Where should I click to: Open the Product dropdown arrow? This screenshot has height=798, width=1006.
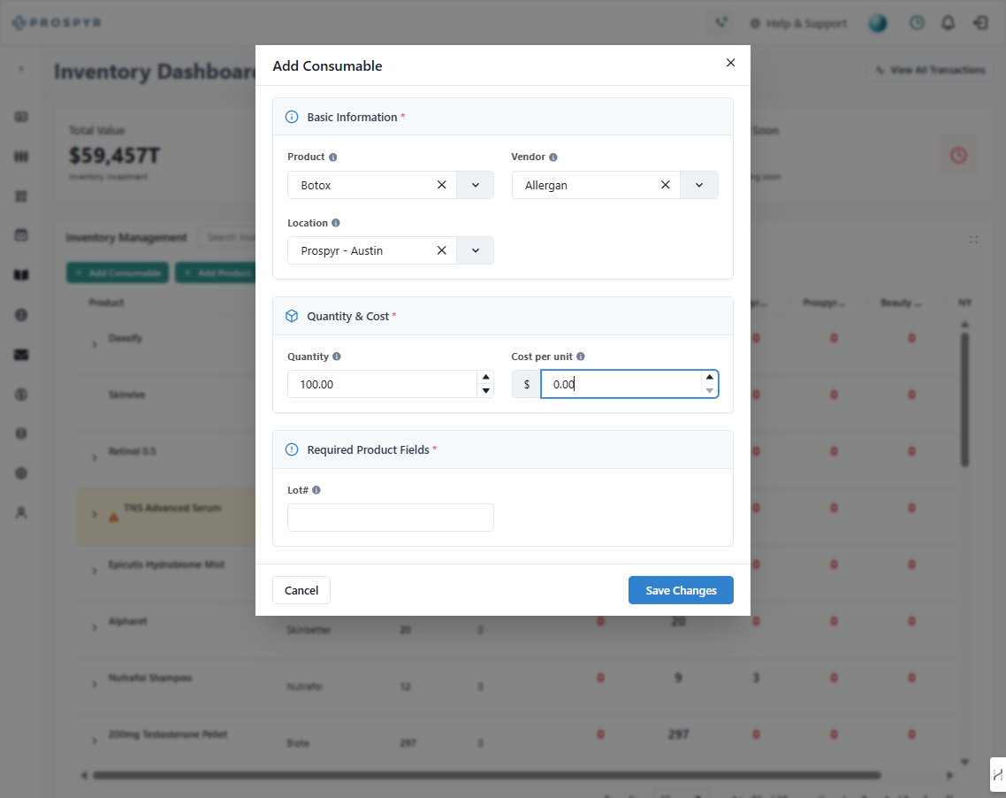[476, 185]
